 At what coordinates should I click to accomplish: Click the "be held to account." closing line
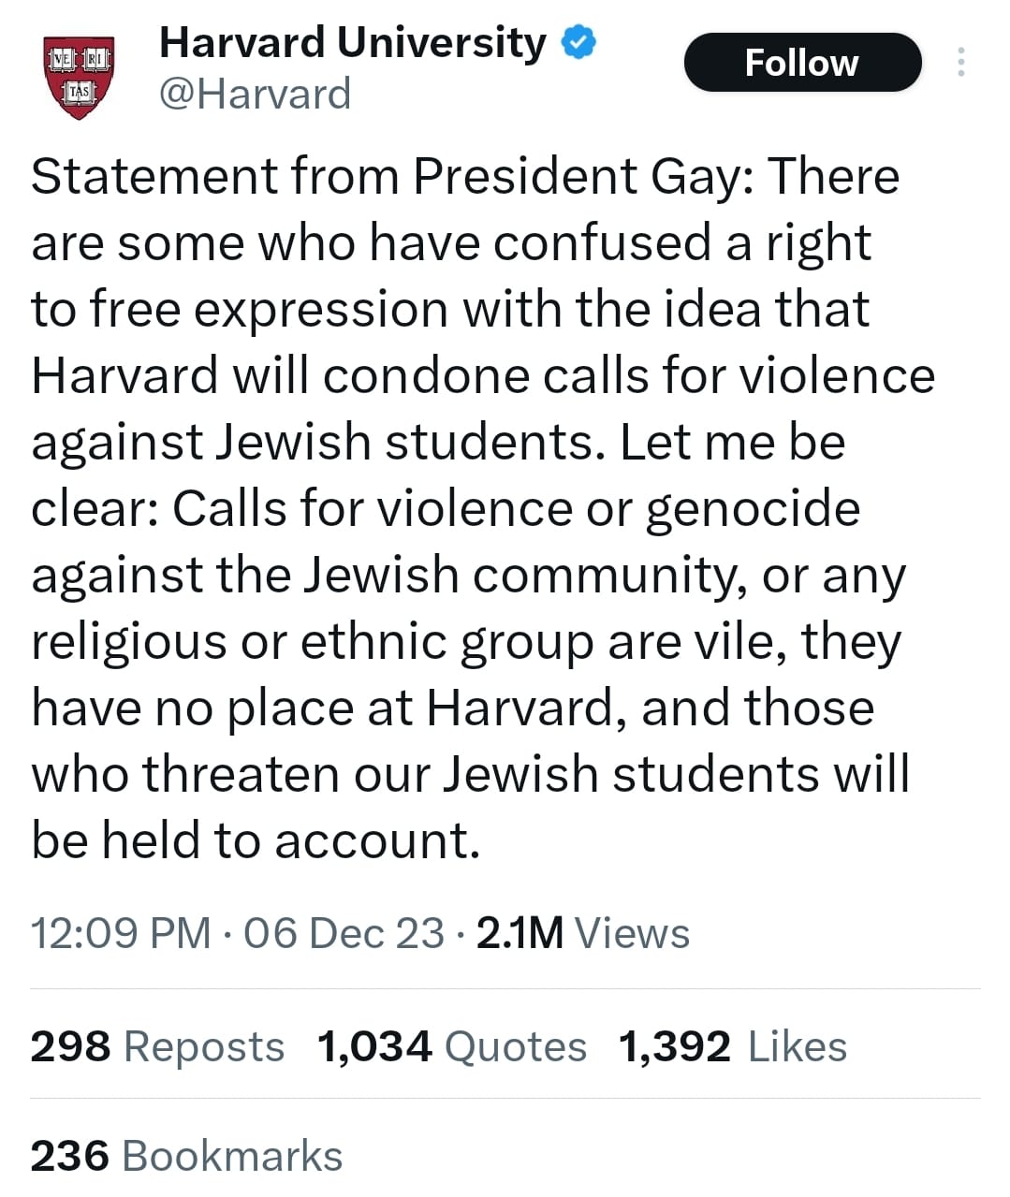click(x=256, y=840)
